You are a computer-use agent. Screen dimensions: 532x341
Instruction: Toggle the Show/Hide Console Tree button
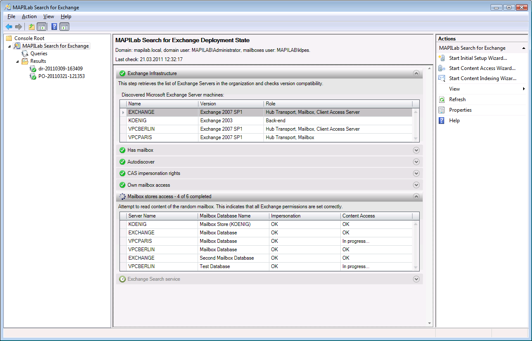coord(41,27)
